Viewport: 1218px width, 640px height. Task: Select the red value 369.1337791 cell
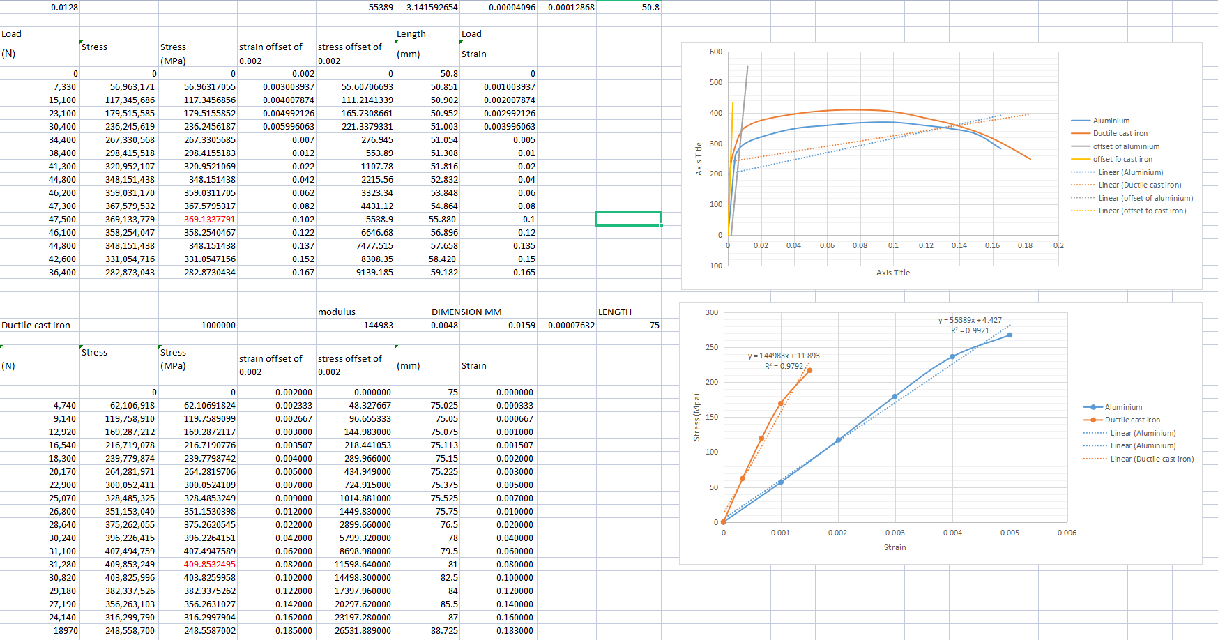tap(211, 219)
